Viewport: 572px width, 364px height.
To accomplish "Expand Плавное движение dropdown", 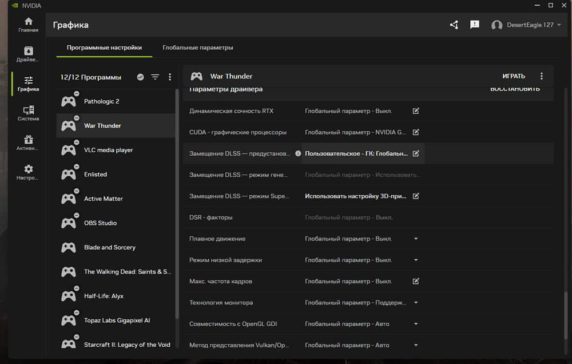I will point(416,239).
